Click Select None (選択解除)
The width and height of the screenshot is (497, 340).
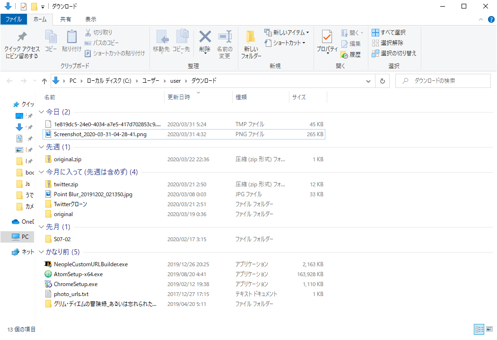click(387, 43)
